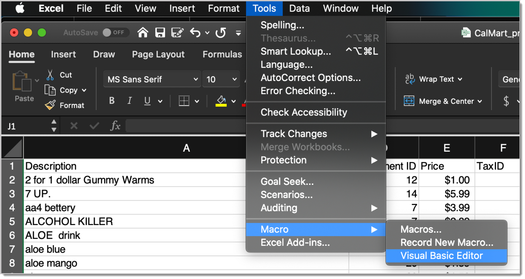This screenshot has width=525, height=279.
Task: Switch to the Insert ribbon tab
Action: (63, 54)
